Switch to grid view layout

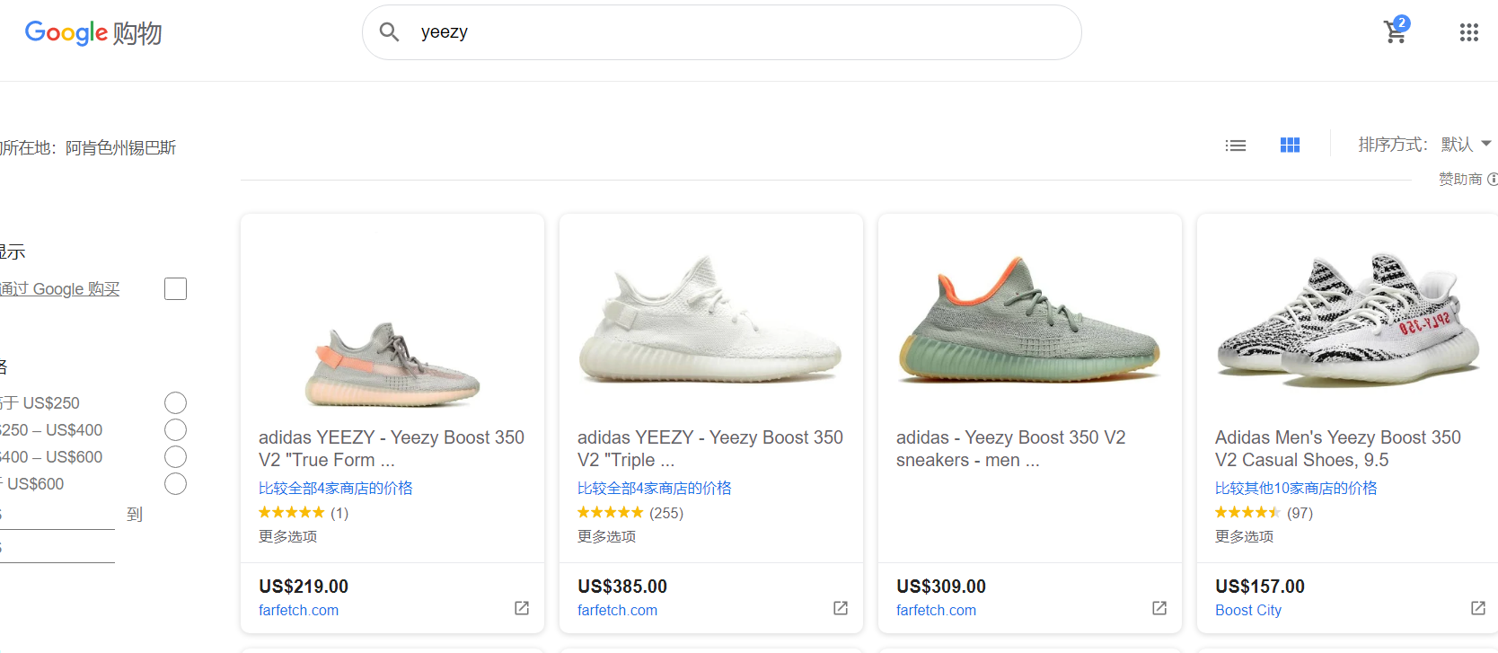click(1290, 146)
